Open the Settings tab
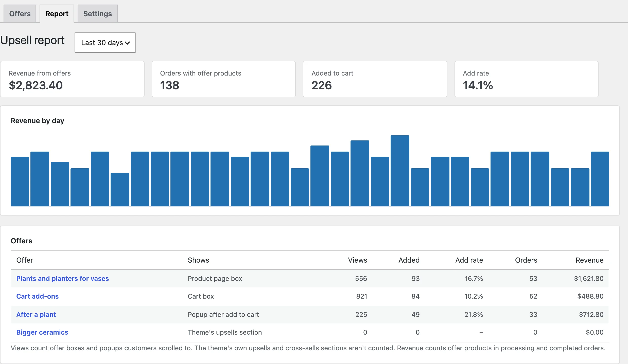 [97, 14]
